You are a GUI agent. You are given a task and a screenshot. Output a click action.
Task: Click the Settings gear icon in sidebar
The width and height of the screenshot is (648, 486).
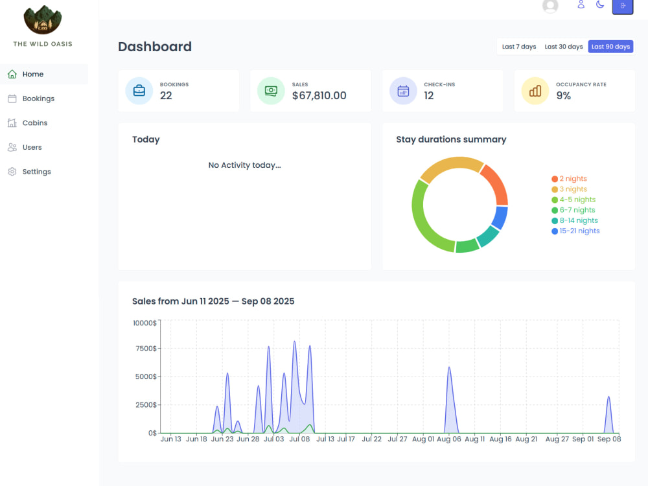(12, 172)
